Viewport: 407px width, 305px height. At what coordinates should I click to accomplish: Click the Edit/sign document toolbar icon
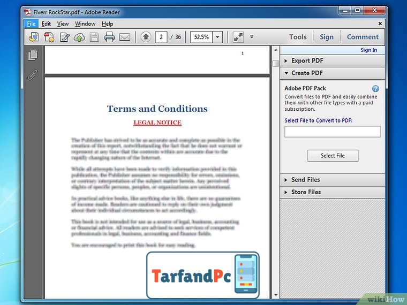[x=64, y=37]
